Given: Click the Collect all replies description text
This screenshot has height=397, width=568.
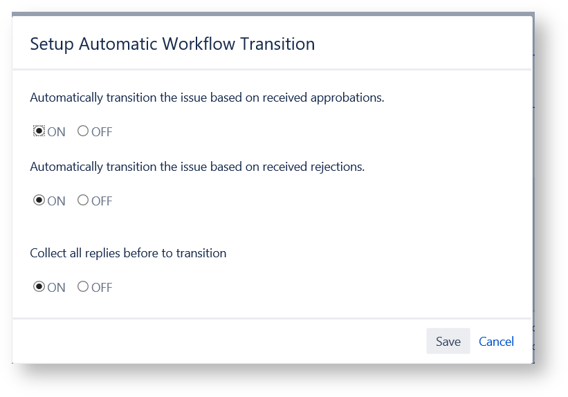Looking at the screenshot, I should click(x=128, y=253).
